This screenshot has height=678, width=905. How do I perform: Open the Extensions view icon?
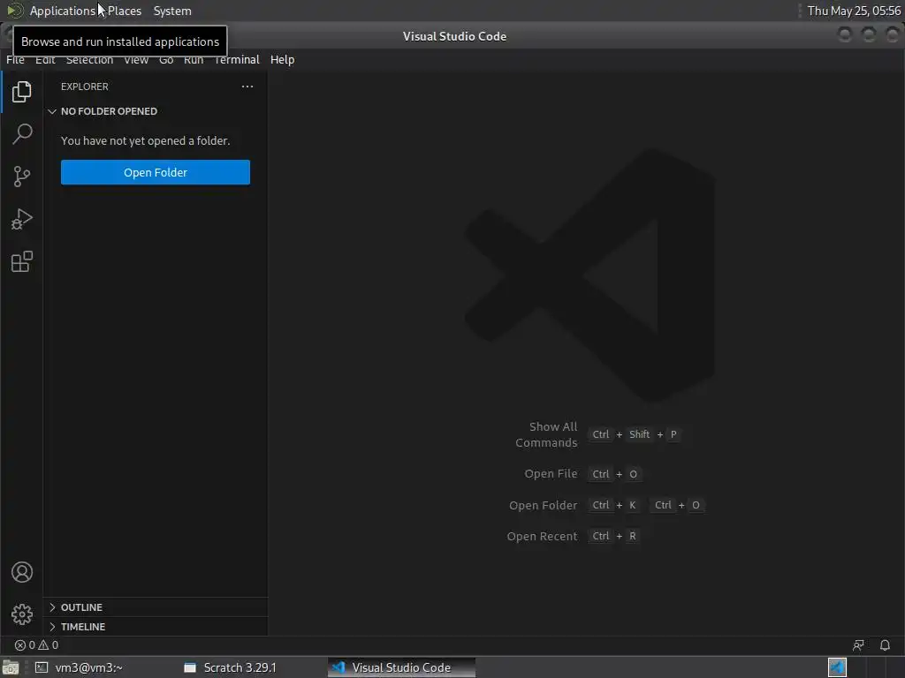(x=21, y=261)
